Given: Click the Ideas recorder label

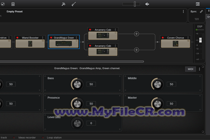Looking at the screenshot, I should tap(27, 138).
